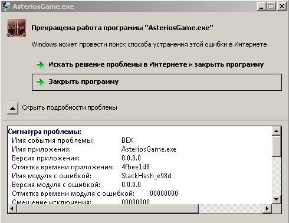This screenshot has height=223, width=289.
Task: Click the title bar program icon
Action: (x=6, y=6)
